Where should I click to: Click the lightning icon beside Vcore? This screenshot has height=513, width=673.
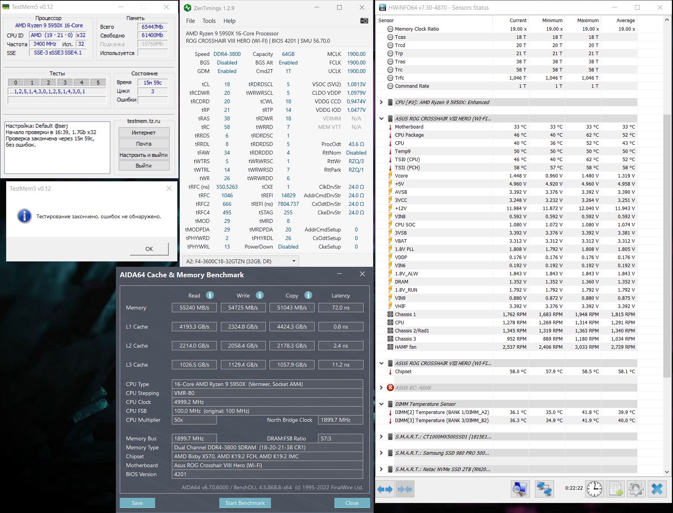tap(390, 176)
